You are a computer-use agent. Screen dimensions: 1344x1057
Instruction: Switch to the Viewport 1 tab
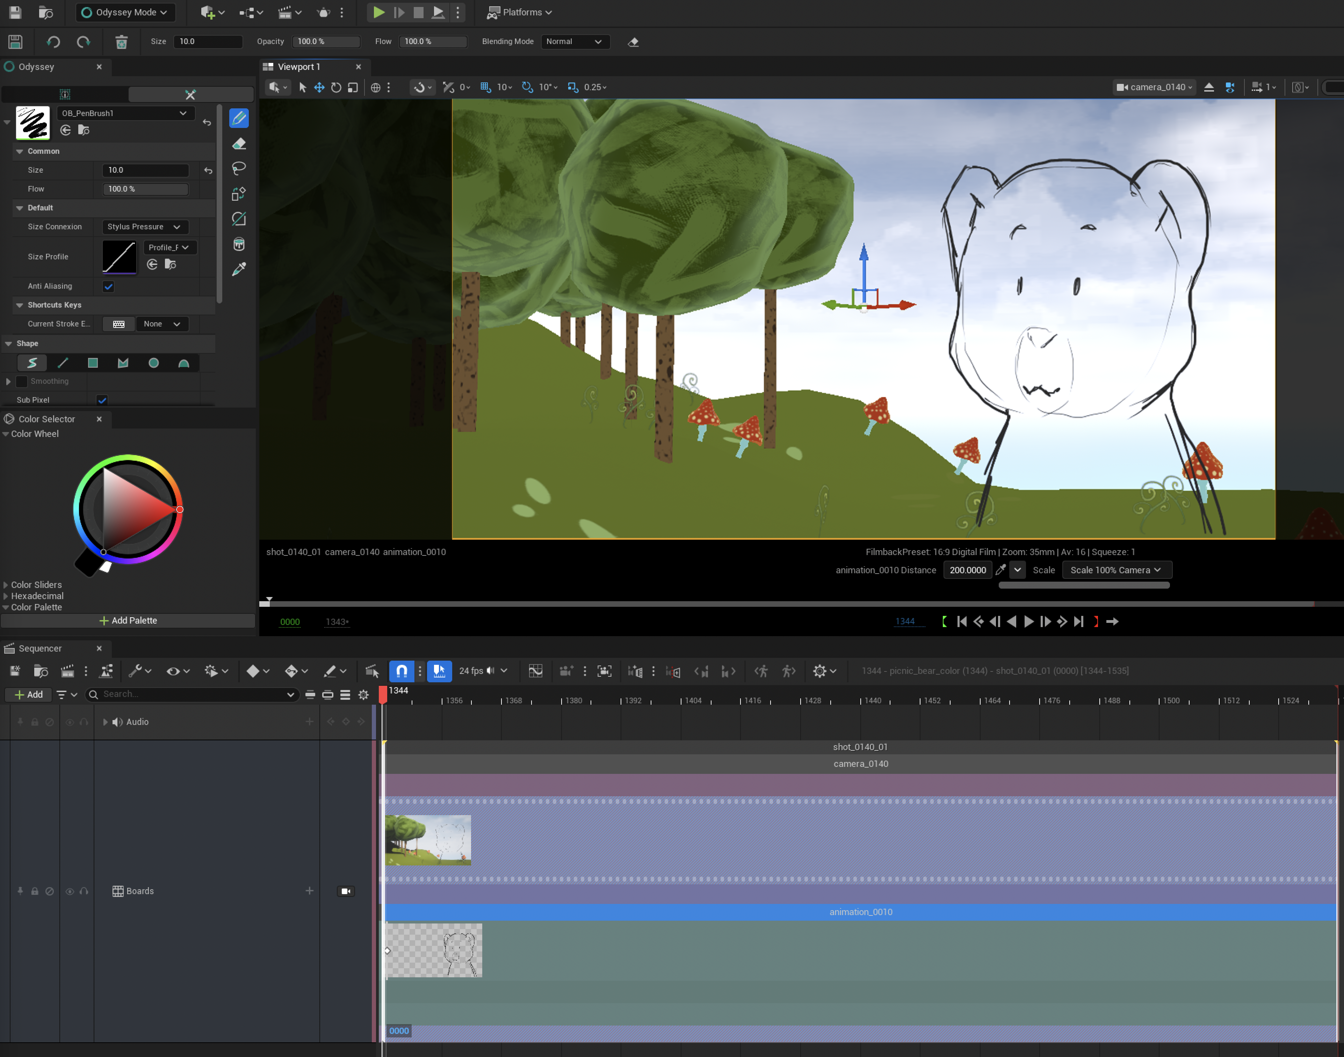coord(299,67)
